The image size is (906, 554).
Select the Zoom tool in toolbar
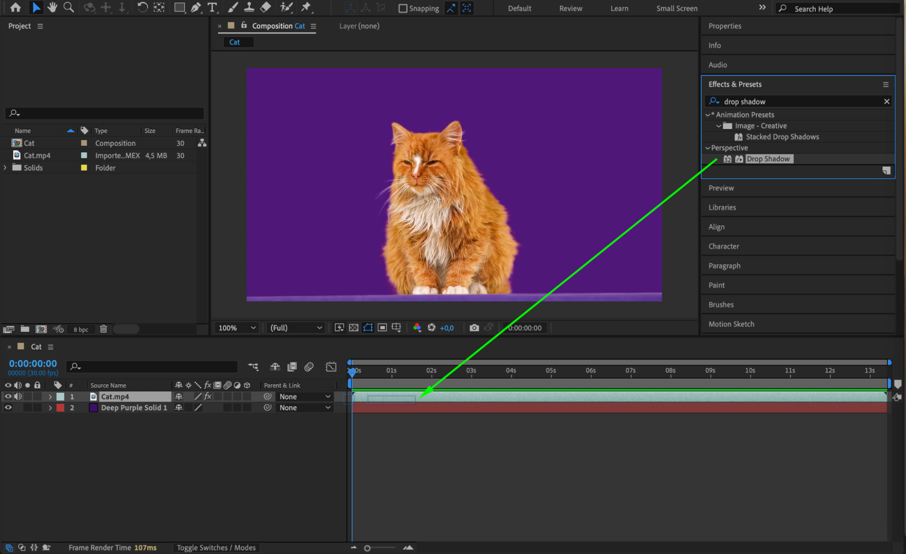tap(68, 7)
